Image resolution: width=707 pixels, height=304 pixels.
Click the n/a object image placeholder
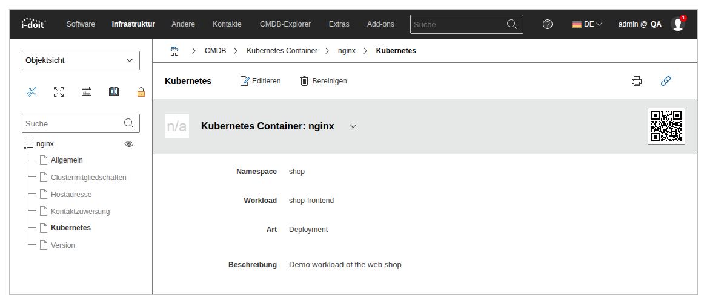pyautogui.click(x=177, y=126)
